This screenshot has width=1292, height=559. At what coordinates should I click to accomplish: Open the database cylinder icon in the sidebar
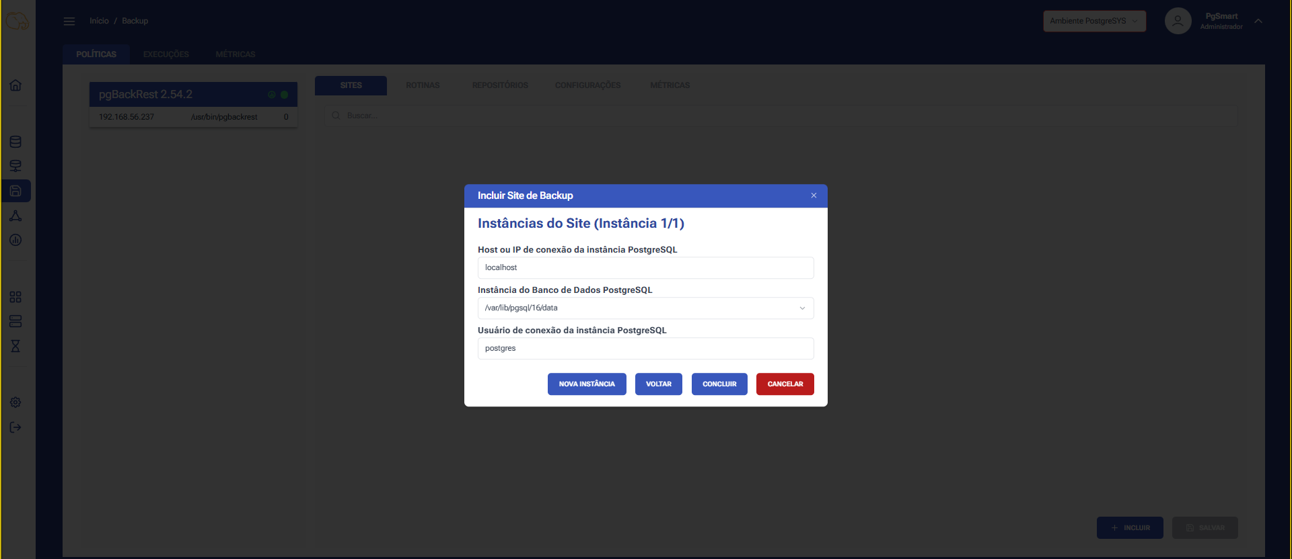tap(15, 142)
